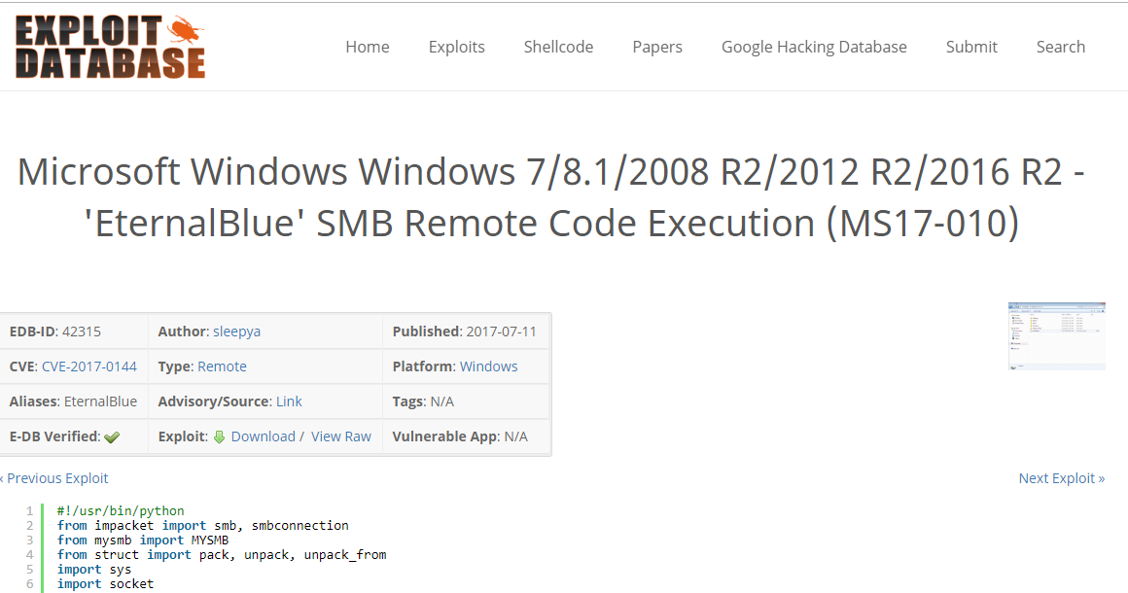Image resolution: width=1128 pixels, height=593 pixels.
Task: Click the mysmb import MYSMB line
Action: 143,541
